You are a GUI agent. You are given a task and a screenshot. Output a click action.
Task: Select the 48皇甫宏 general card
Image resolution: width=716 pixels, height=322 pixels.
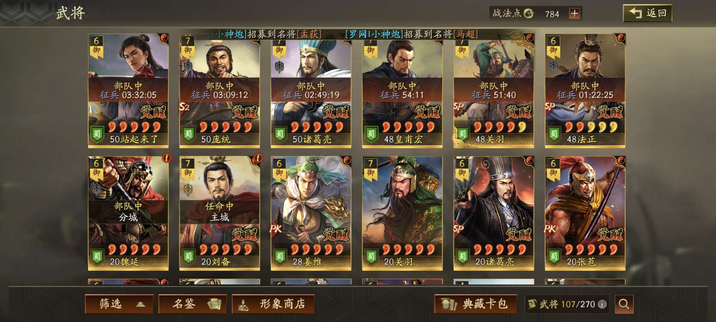402,91
